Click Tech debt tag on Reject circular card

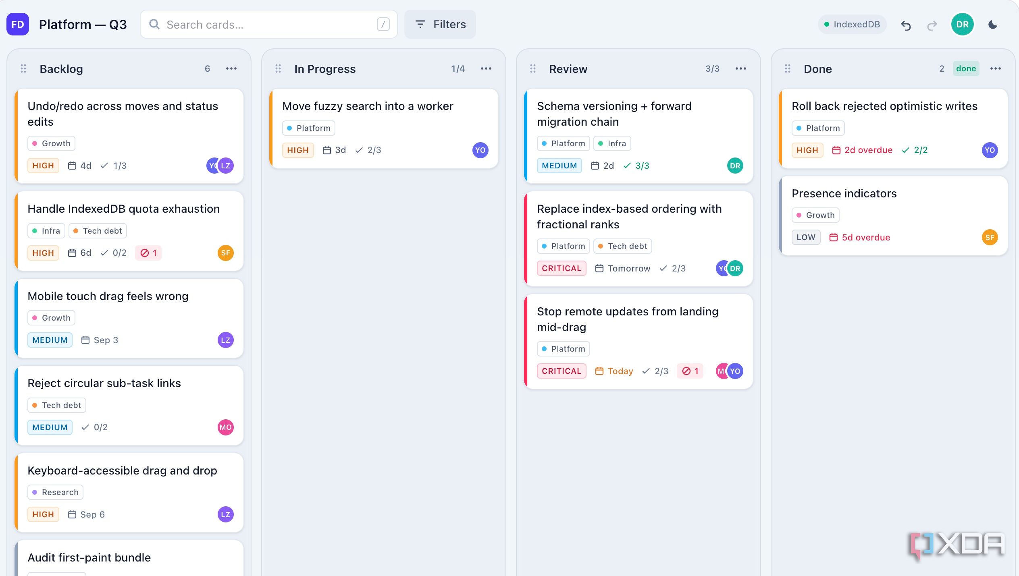[57, 405]
